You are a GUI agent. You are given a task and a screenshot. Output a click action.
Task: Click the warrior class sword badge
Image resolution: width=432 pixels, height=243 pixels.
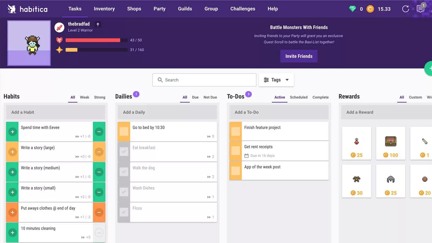[x=59, y=27]
